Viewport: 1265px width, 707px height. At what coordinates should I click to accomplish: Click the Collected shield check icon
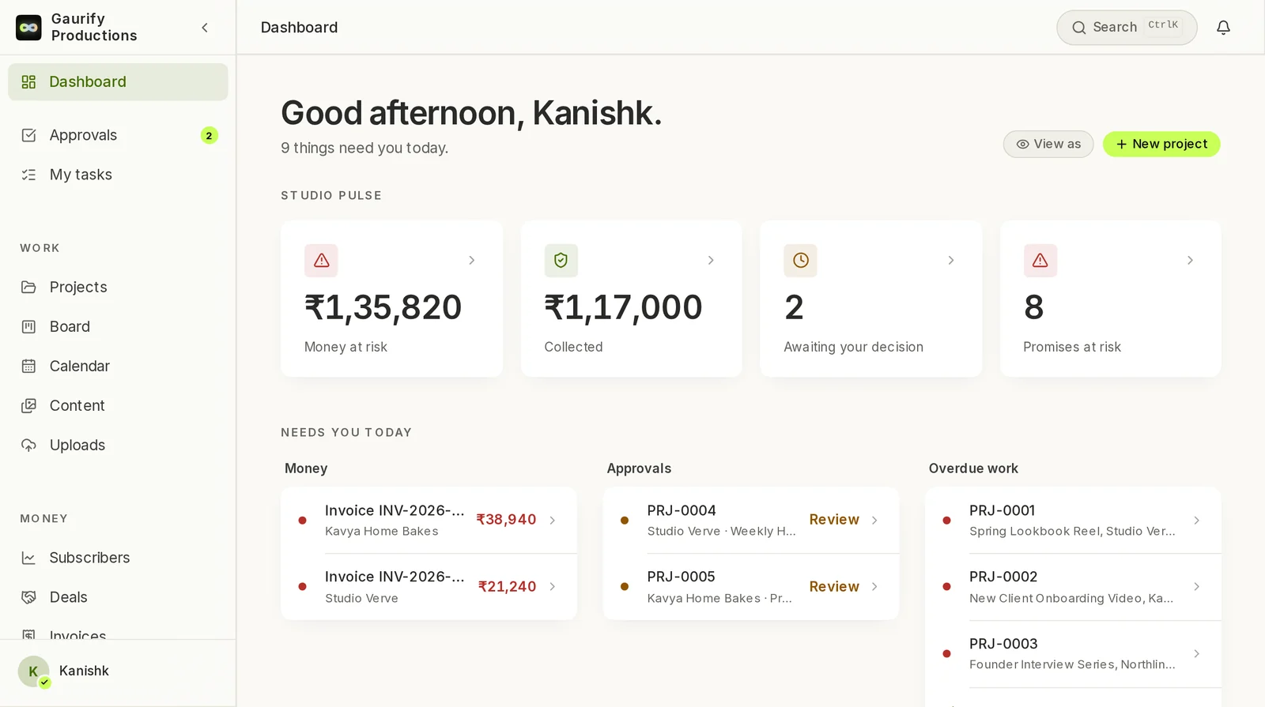[x=561, y=260]
